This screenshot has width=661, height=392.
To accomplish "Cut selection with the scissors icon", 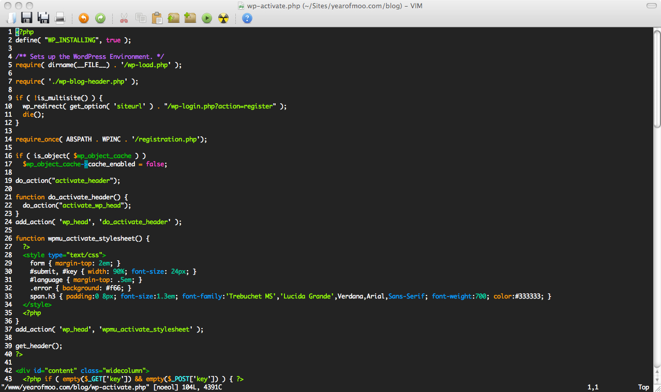I will click(124, 18).
